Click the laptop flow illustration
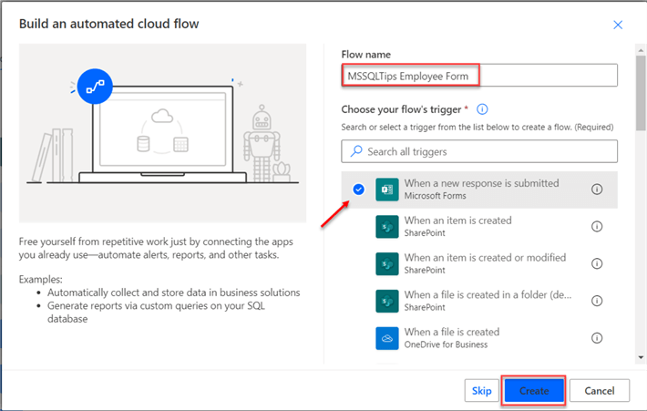Screen dimensions: 647x411 pyautogui.click(x=162, y=133)
